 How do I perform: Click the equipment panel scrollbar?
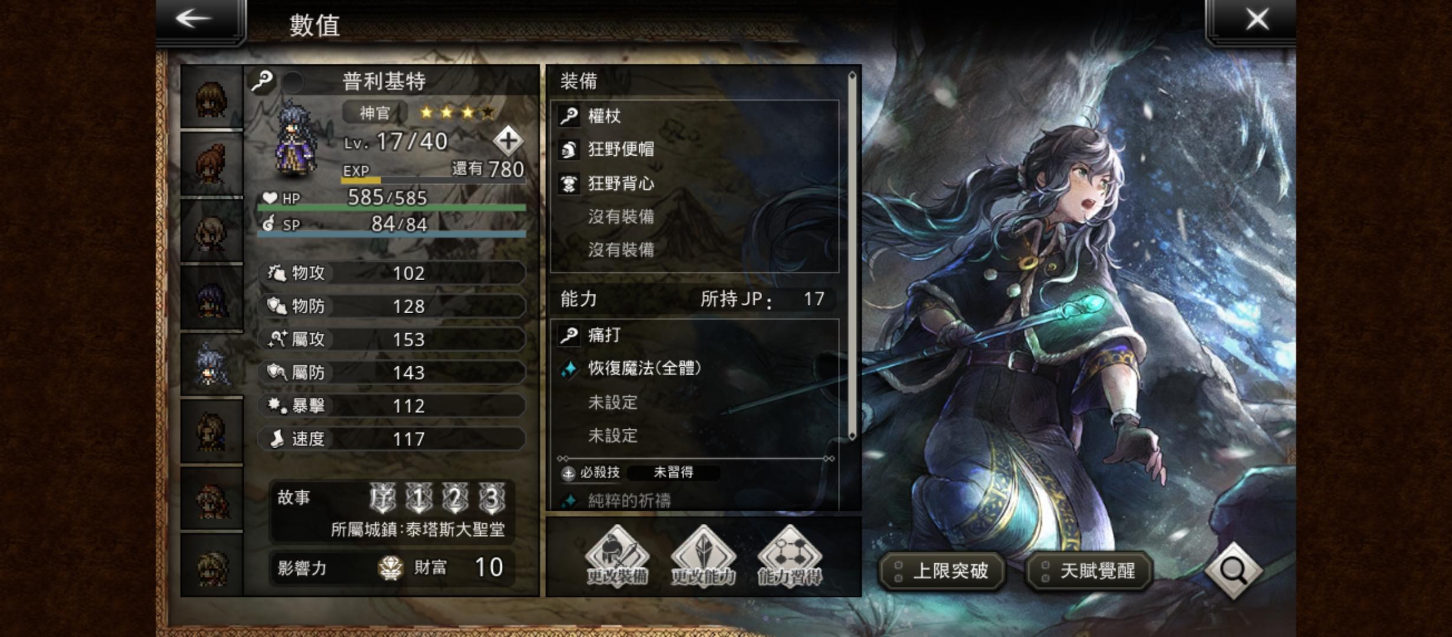pyautogui.click(x=852, y=255)
